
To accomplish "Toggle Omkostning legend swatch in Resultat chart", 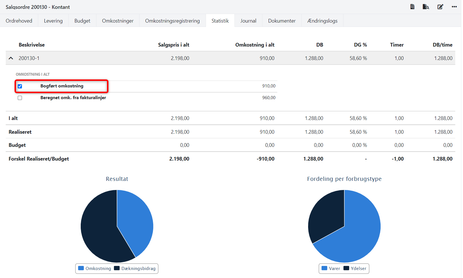I will [x=81, y=268].
